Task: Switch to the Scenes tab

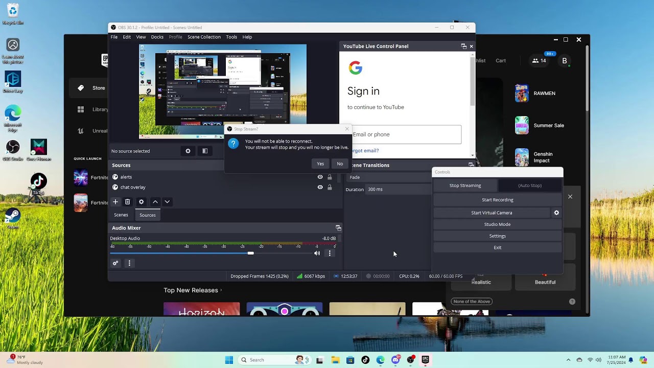Action: 121,215
